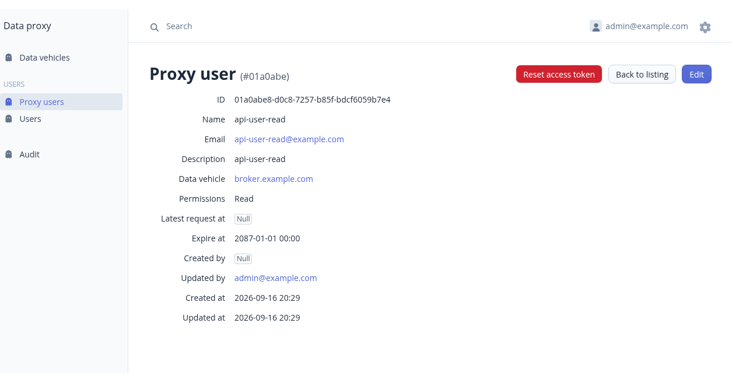Click the Expire at value 2087-01-01 00:00
Viewport: 732px width, 383px height.
(267, 238)
